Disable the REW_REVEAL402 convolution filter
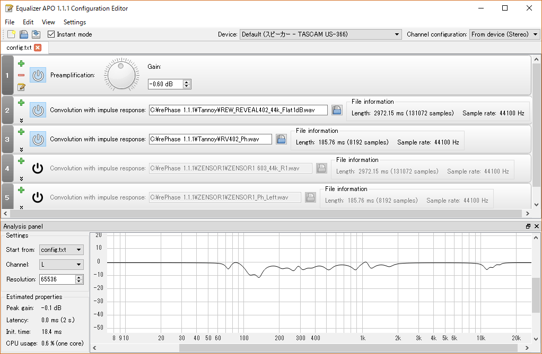 pos(38,110)
